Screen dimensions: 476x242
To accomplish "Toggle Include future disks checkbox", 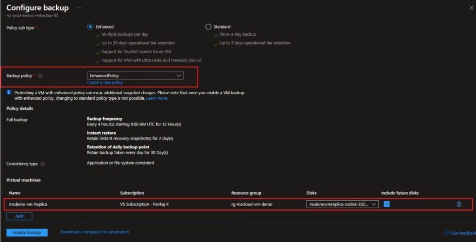I will pos(386,204).
